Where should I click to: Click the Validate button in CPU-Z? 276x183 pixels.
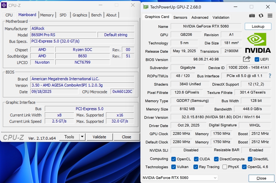pos(99,137)
